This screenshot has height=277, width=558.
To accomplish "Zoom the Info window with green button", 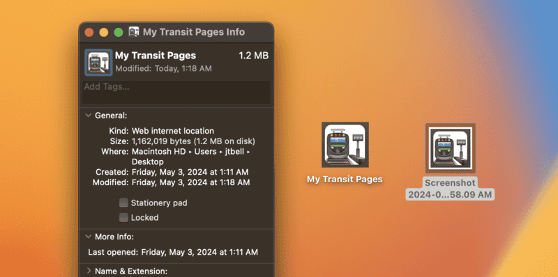I will click(118, 33).
